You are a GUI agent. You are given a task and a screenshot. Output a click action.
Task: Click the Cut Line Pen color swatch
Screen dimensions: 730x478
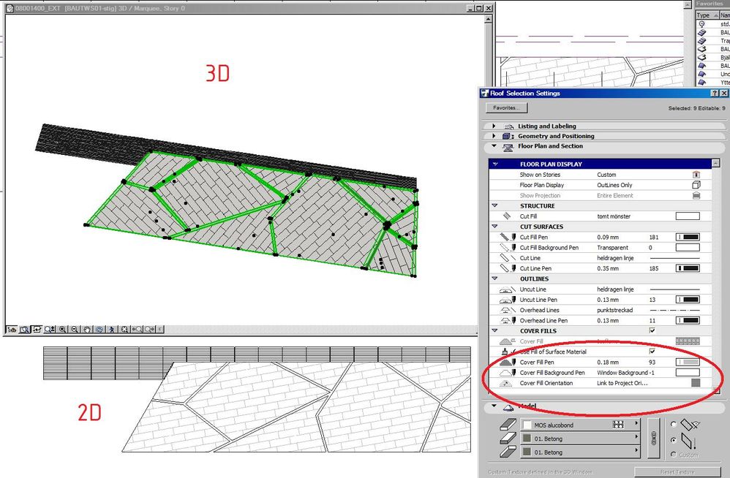pos(688,268)
